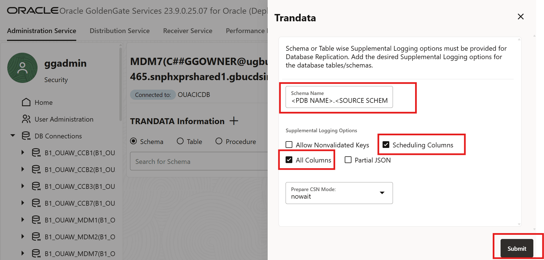The width and height of the screenshot is (544, 260).
Task: Open the Prepare CSN Mode dropdown
Action: [x=382, y=193]
